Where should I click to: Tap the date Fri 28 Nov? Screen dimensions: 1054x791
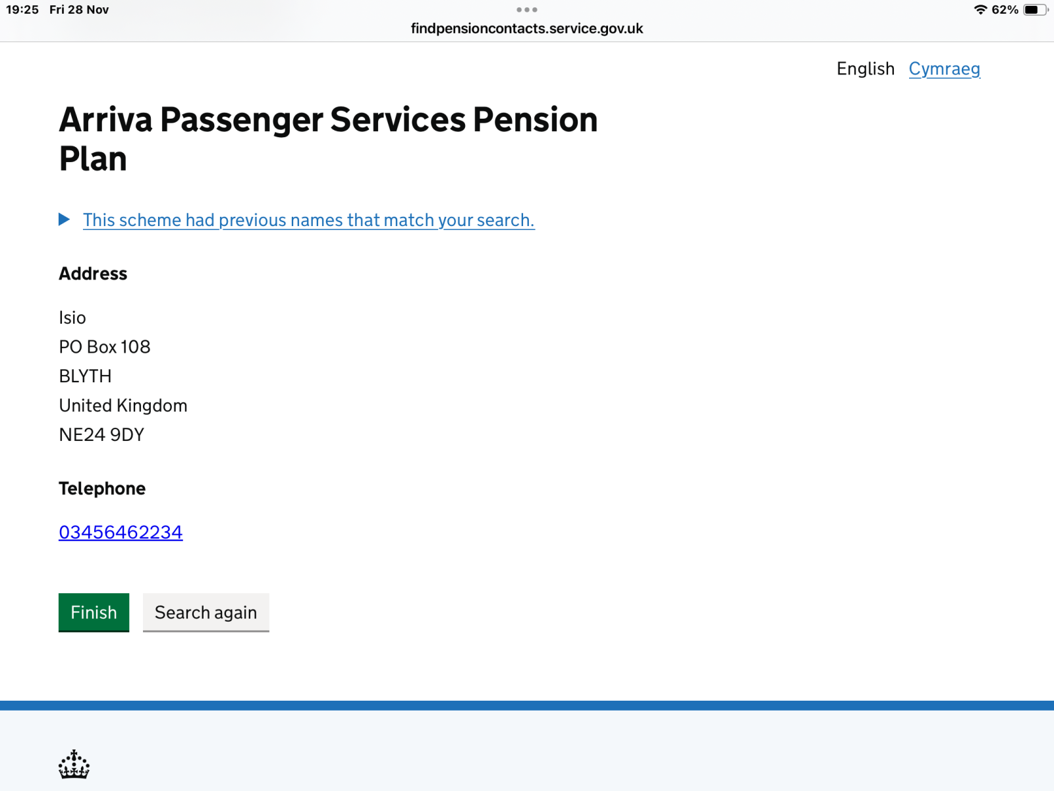79,10
